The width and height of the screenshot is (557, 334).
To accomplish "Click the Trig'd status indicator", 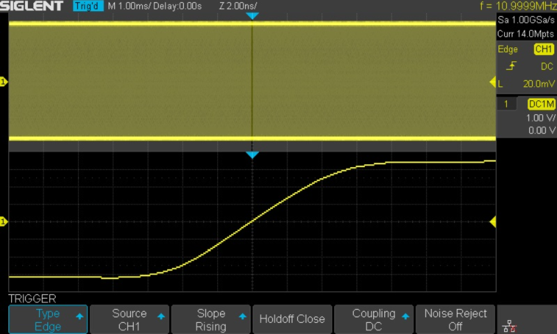I will [x=88, y=6].
